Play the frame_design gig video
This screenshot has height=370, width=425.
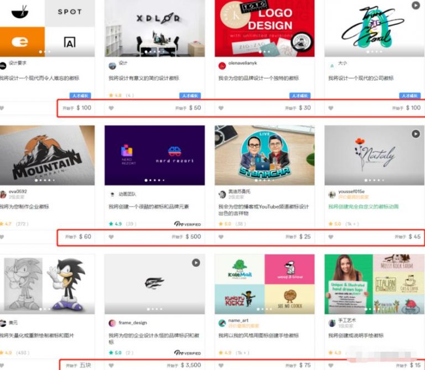click(x=195, y=263)
